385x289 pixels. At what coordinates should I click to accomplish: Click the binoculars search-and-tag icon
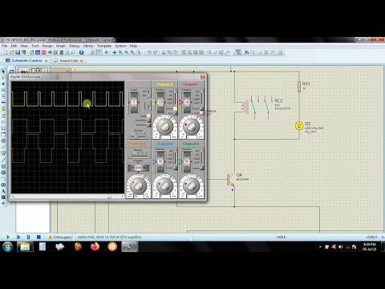click(x=246, y=52)
